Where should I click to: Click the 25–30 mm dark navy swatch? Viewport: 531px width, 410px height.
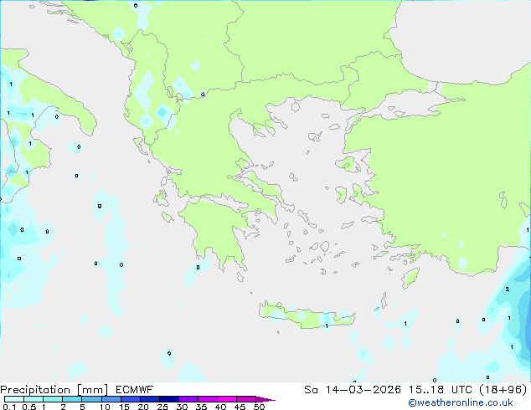tap(168, 399)
